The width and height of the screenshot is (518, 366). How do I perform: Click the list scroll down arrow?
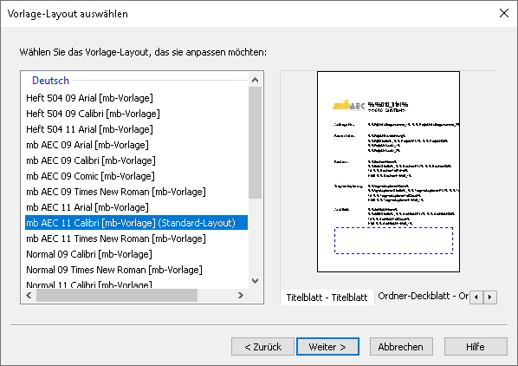(x=255, y=281)
